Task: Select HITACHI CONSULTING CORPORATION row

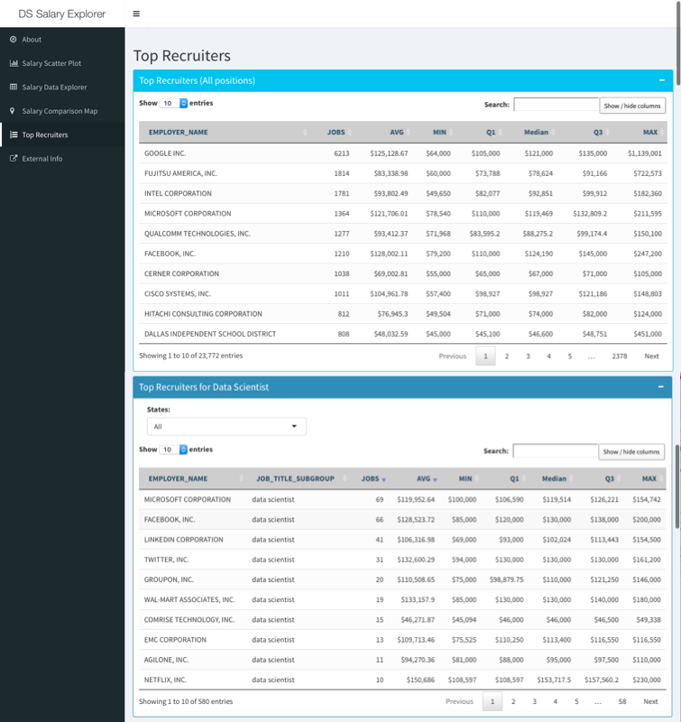Action: click(403, 313)
